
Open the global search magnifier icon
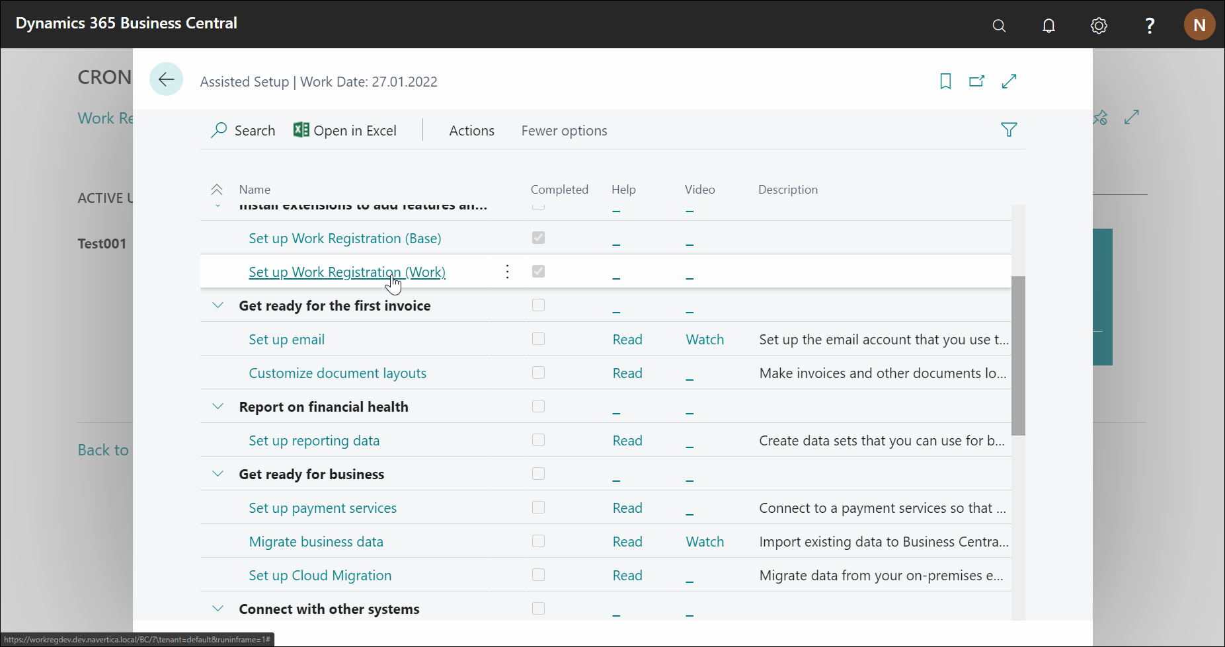pos(999,26)
